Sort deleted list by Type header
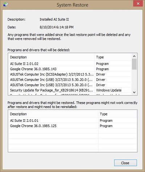The height and width of the screenshot is (172, 145). point(113,57)
